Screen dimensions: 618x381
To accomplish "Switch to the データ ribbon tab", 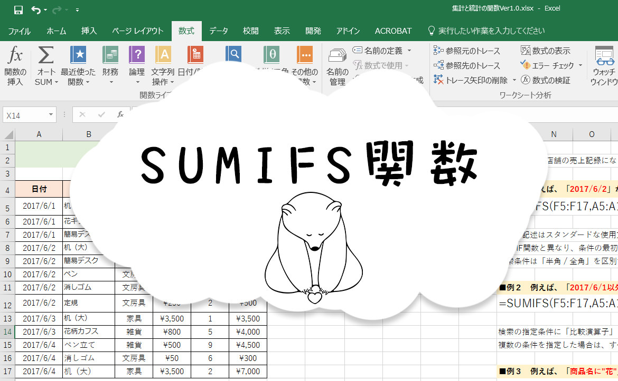I will coord(219,31).
